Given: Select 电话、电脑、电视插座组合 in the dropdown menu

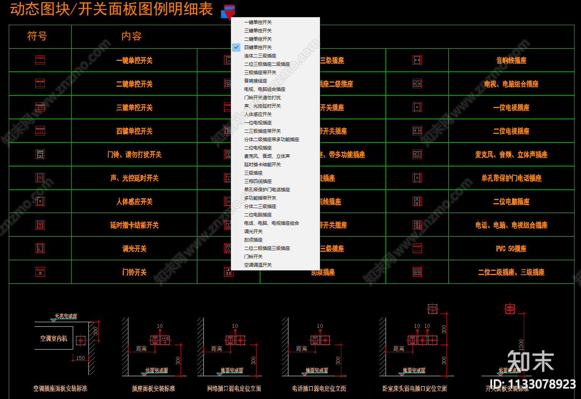Looking at the screenshot, I should 272,223.
